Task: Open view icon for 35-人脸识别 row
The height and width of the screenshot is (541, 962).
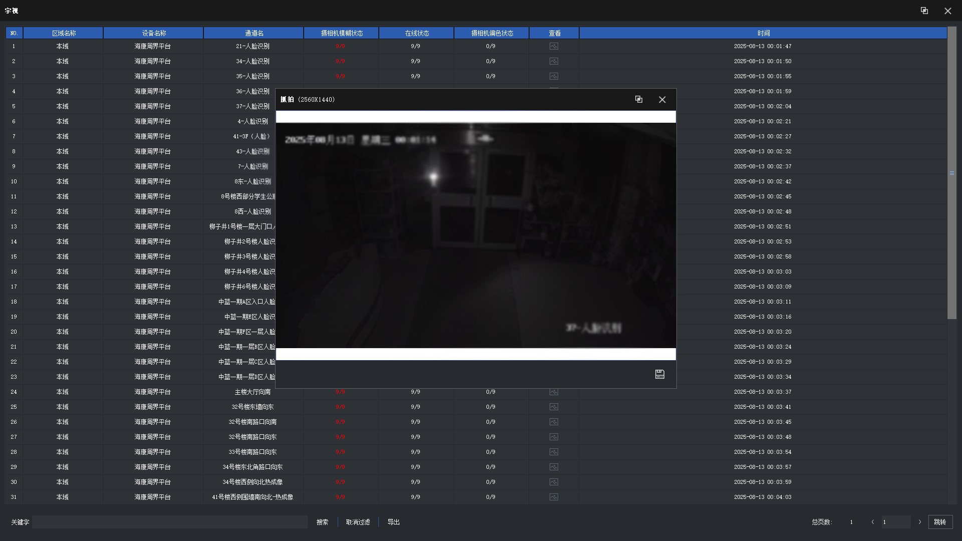Action: point(554,76)
